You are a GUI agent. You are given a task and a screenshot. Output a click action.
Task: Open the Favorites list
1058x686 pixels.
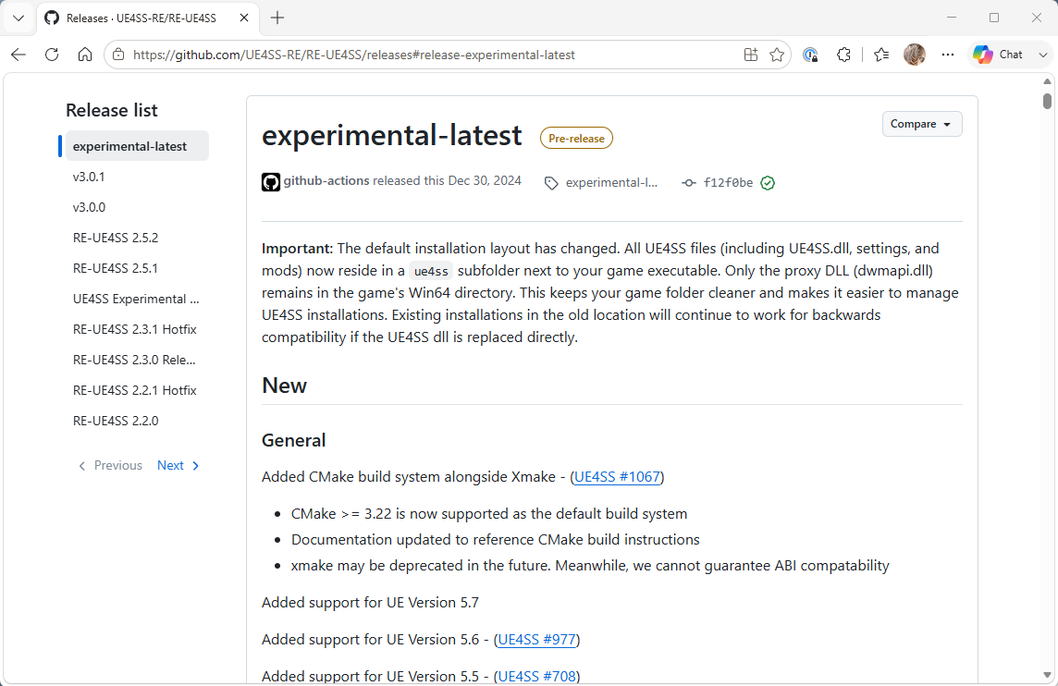coord(881,55)
